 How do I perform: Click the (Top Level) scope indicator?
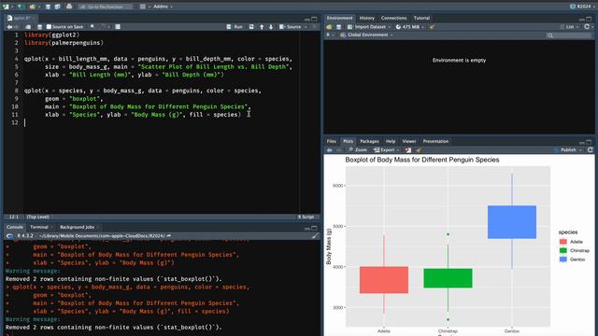pos(37,217)
